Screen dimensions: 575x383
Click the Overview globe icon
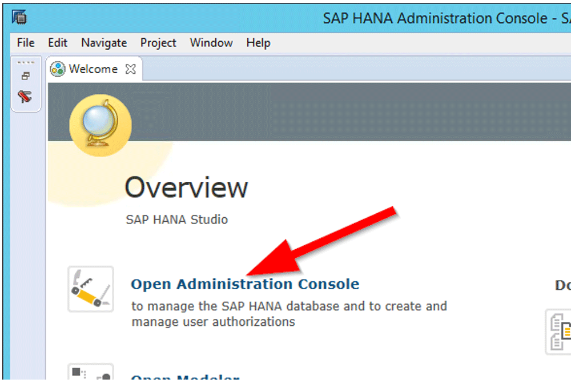pos(100,126)
